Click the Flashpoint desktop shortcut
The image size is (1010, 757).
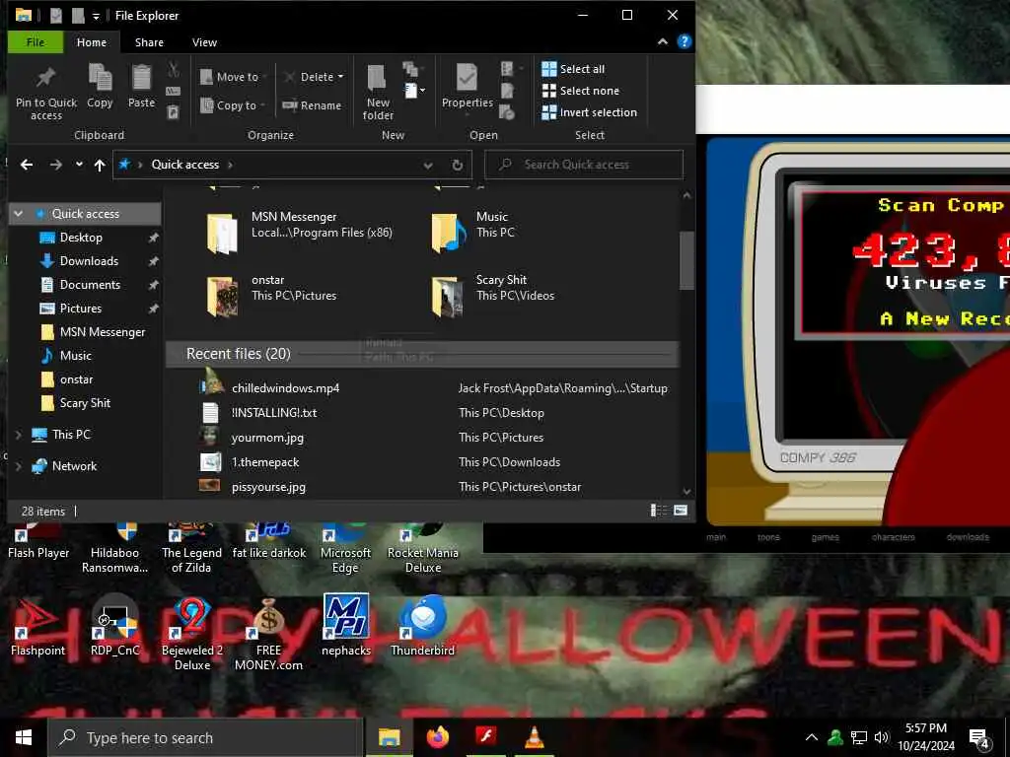(x=37, y=628)
